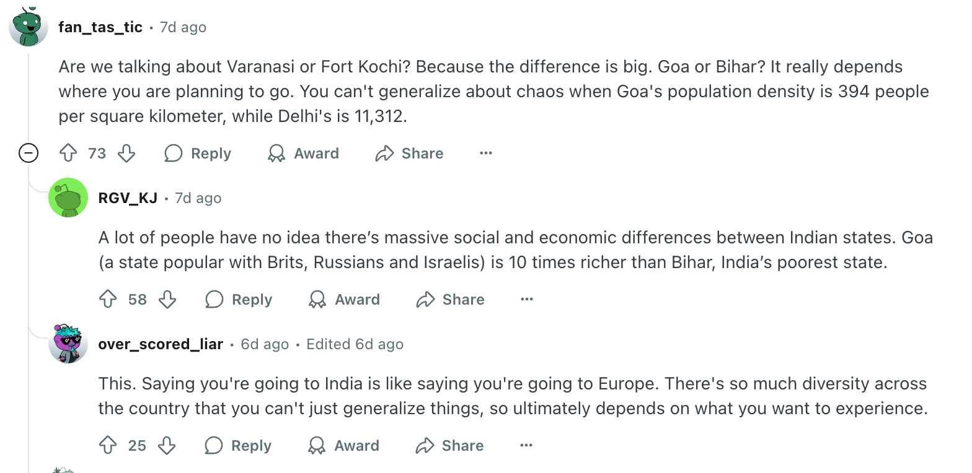
Task: Open fan_tas_tic's profile avatar
Action: [29, 28]
